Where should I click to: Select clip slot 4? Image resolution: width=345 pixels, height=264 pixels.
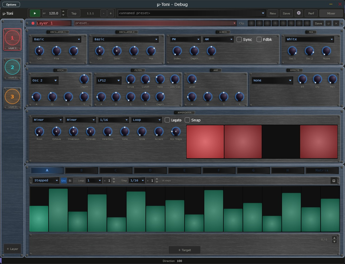pos(275,23)
